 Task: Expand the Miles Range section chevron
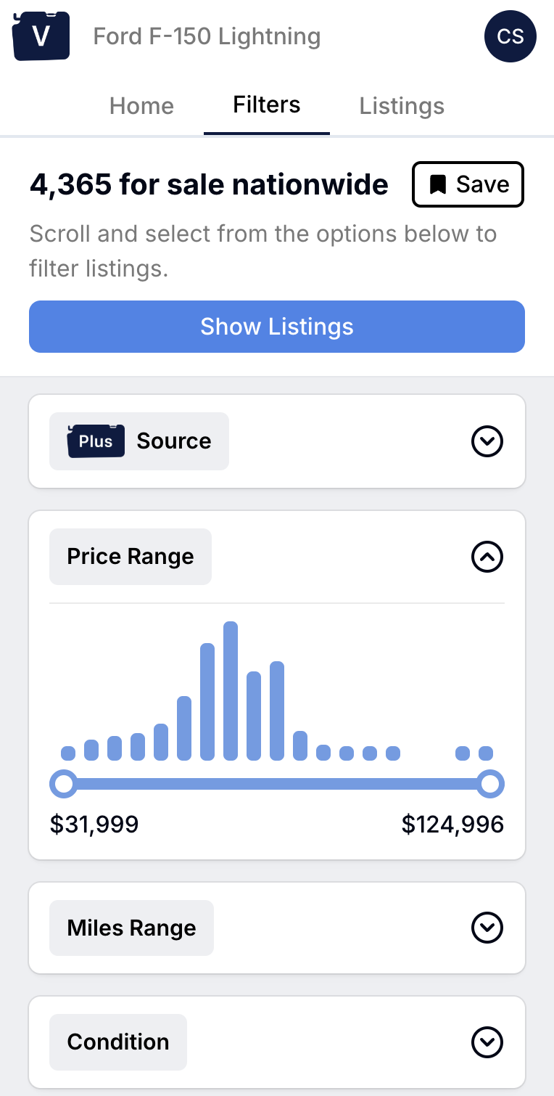tap(487, 927)
